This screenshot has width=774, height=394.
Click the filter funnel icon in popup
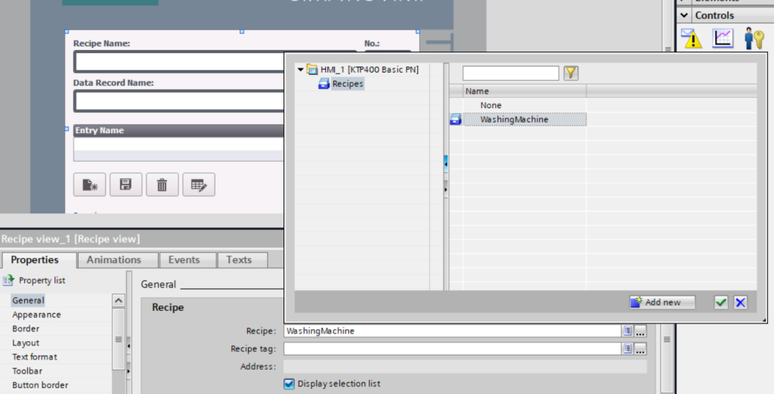571,73
